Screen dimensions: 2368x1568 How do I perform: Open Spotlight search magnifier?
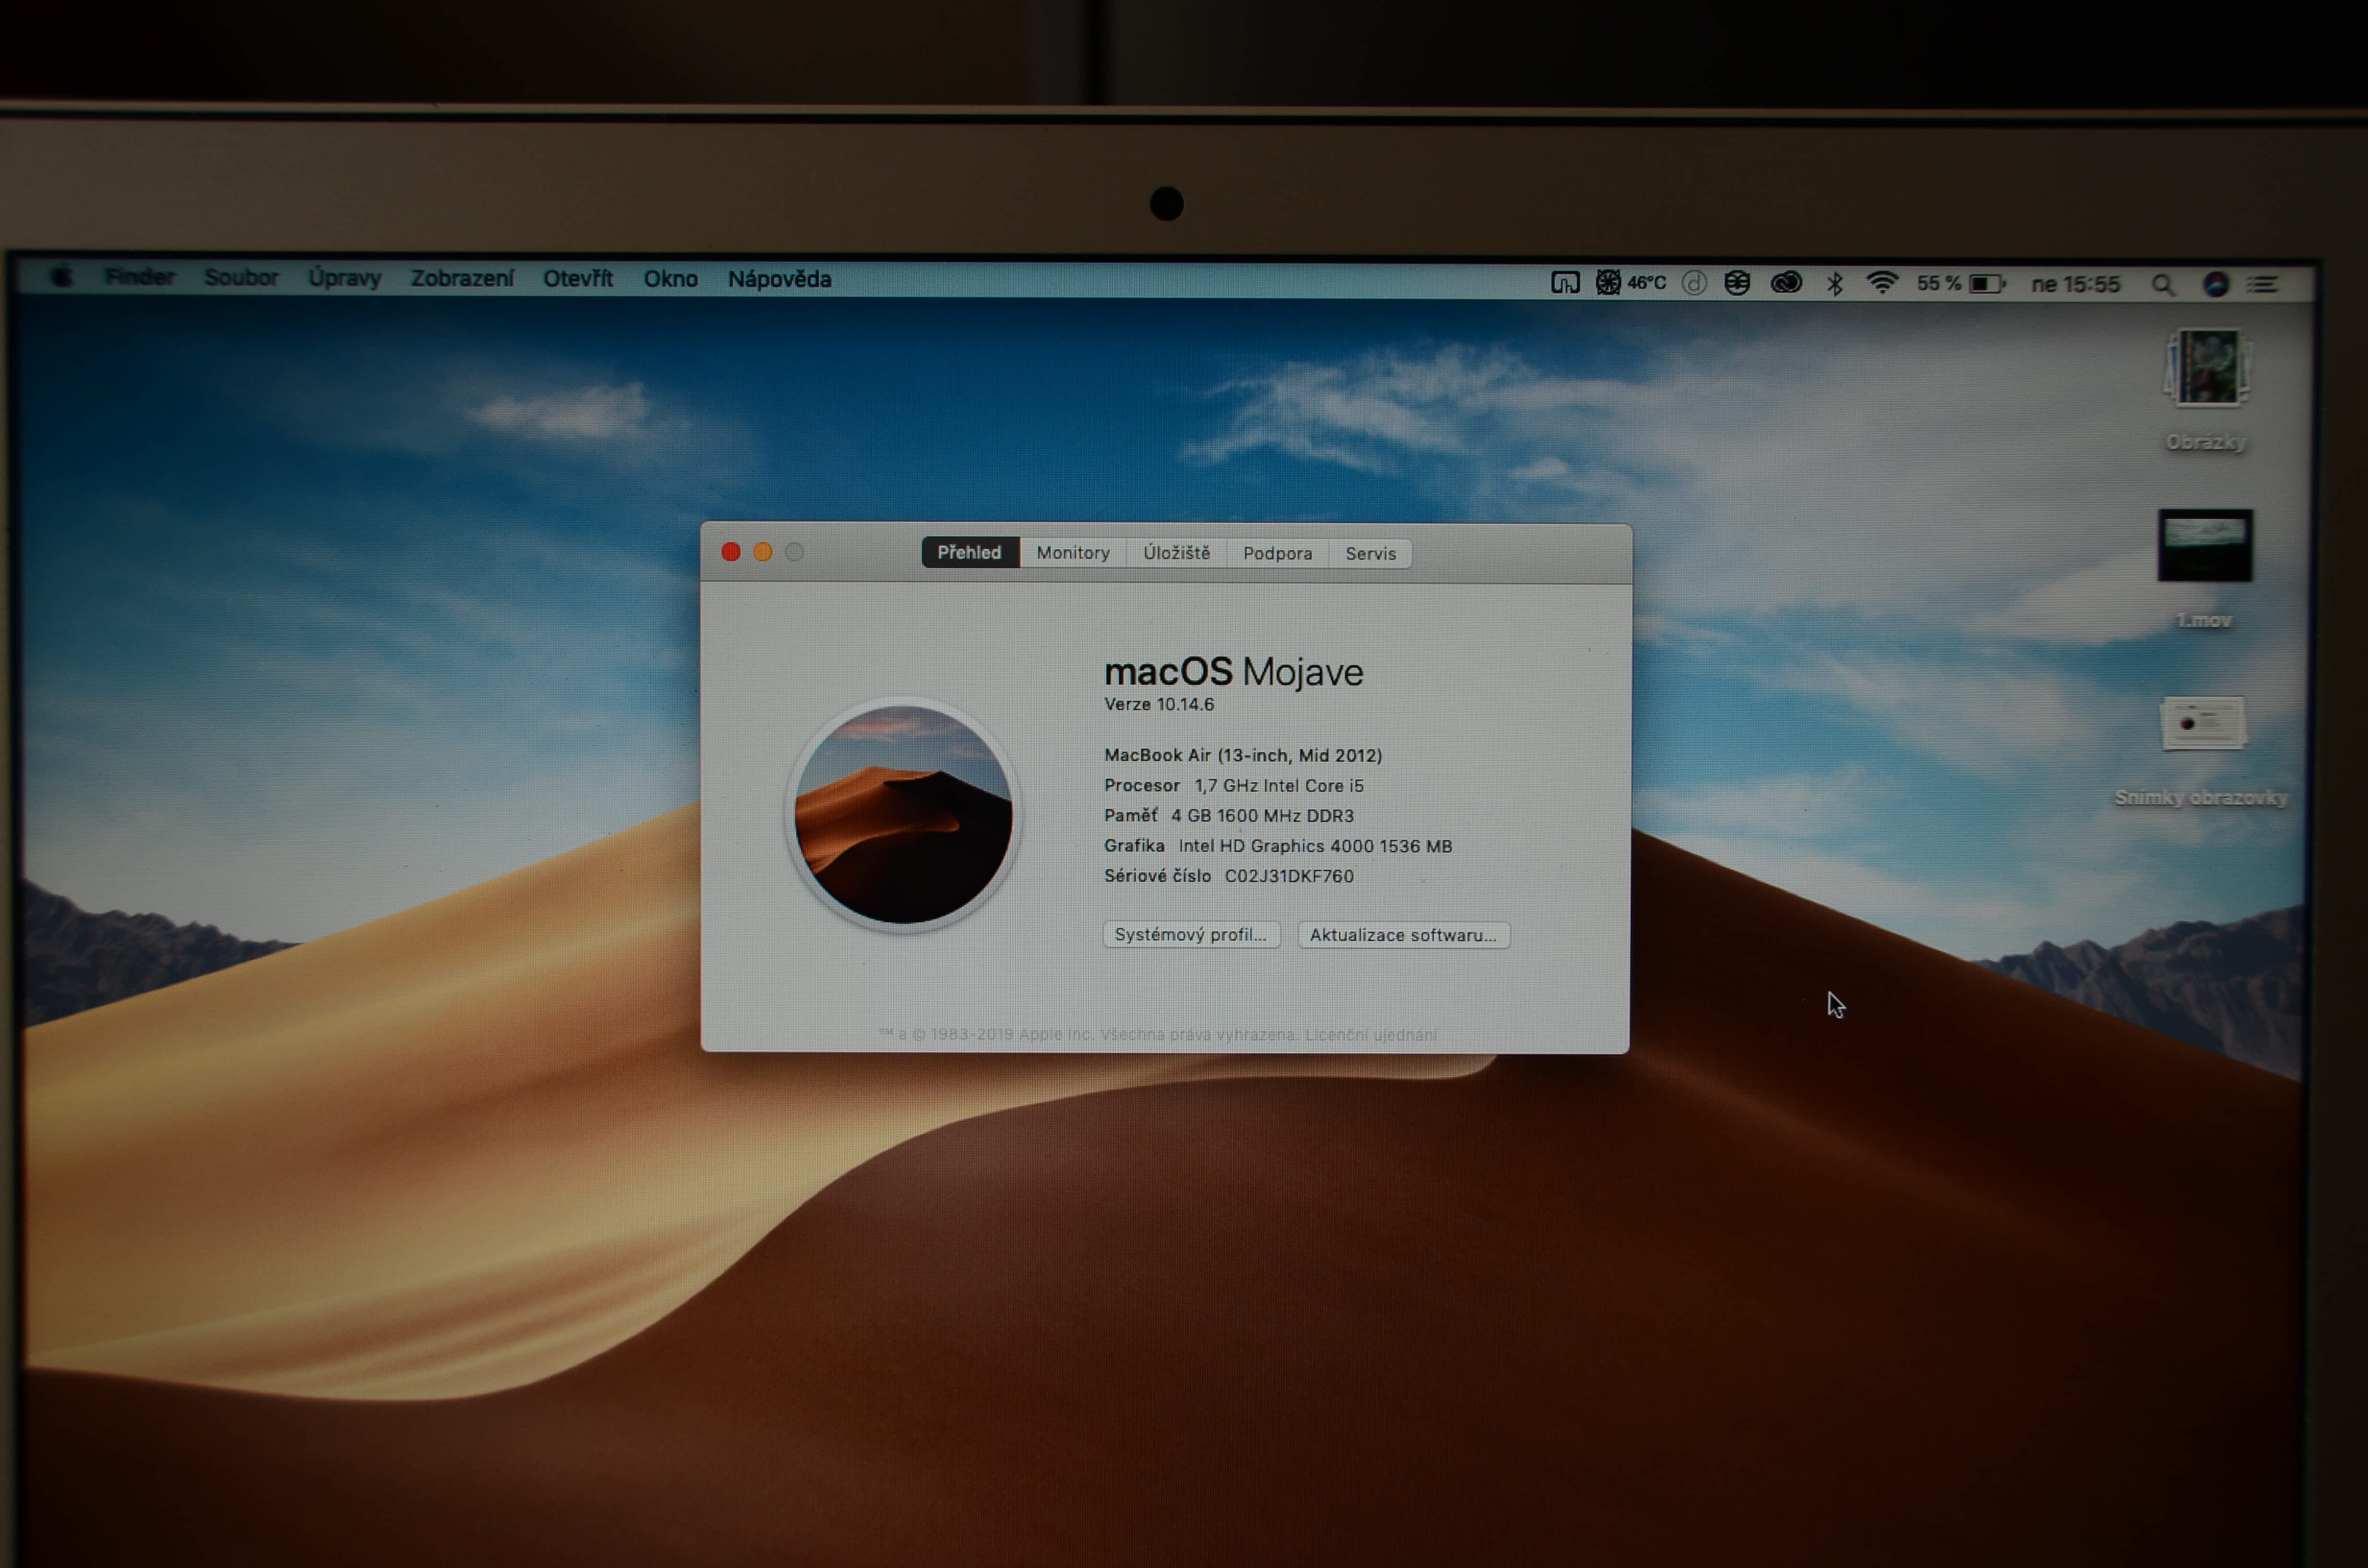[x=2163, y=285]
